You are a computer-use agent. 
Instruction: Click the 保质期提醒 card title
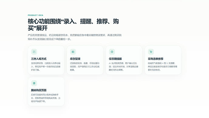pos(115,59)
